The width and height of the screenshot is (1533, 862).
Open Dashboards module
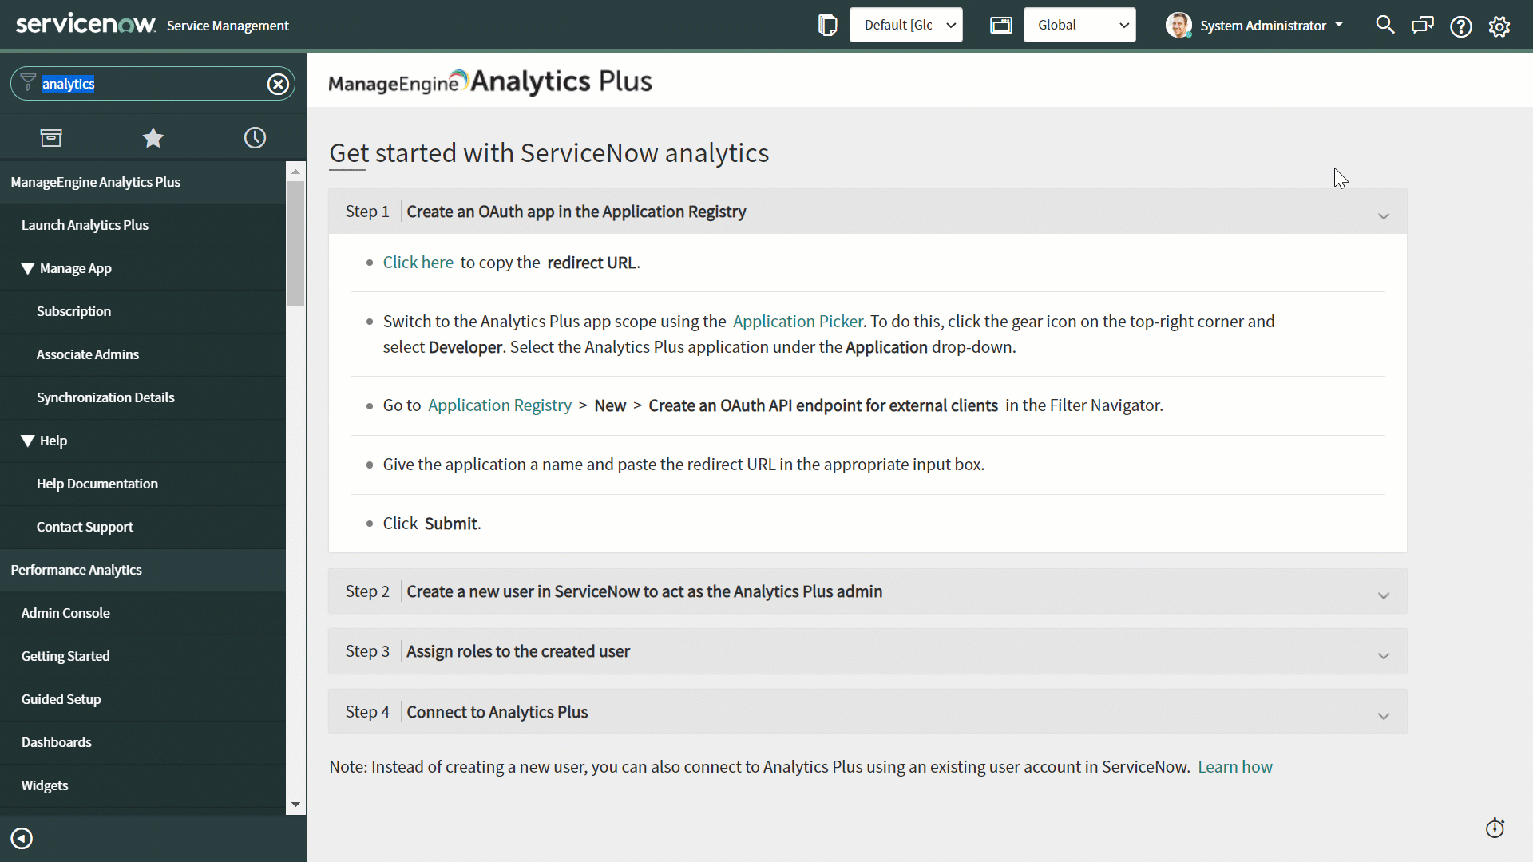pos(143,742)
